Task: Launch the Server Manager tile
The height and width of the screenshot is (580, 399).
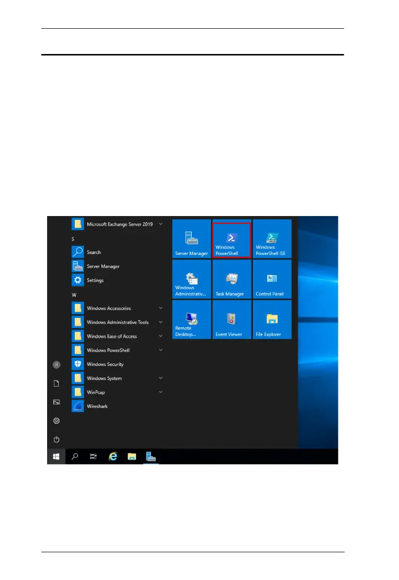Action: tap(192, 238)
